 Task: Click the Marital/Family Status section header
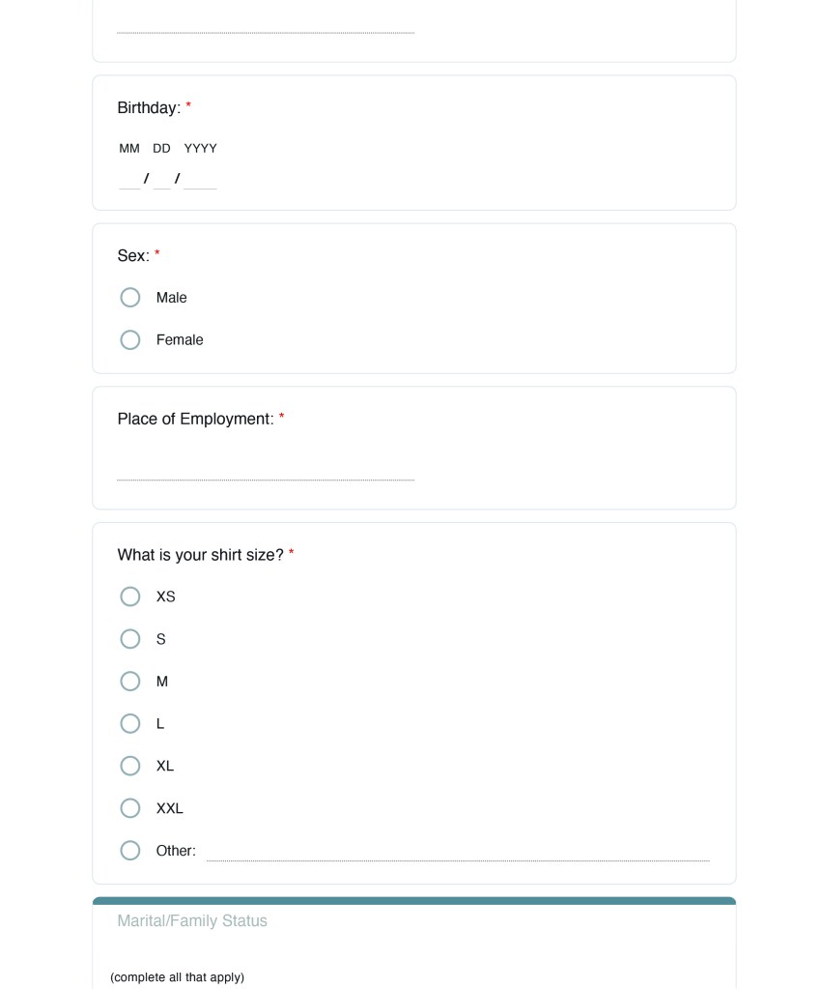click(x=192, y=921)
